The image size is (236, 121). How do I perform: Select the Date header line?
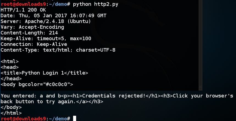pos(54,16)
